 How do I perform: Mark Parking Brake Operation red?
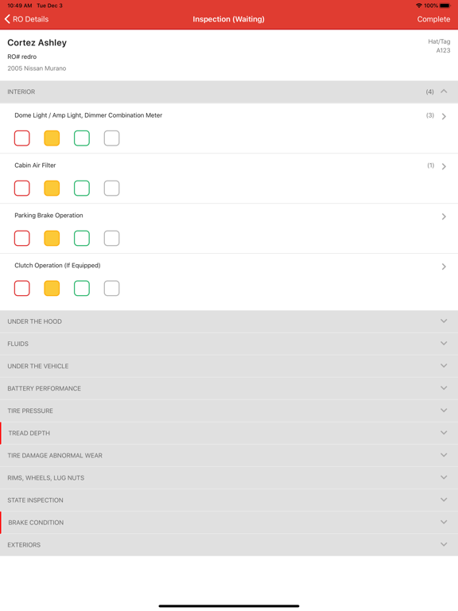[21, 238]
